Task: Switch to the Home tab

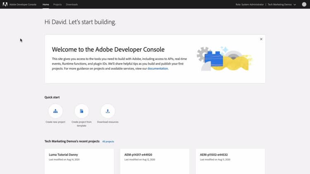Action: pyautogui.click(x=45, y=5)
